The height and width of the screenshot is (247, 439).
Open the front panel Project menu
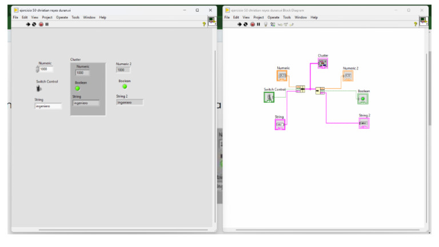coord(47,18)
